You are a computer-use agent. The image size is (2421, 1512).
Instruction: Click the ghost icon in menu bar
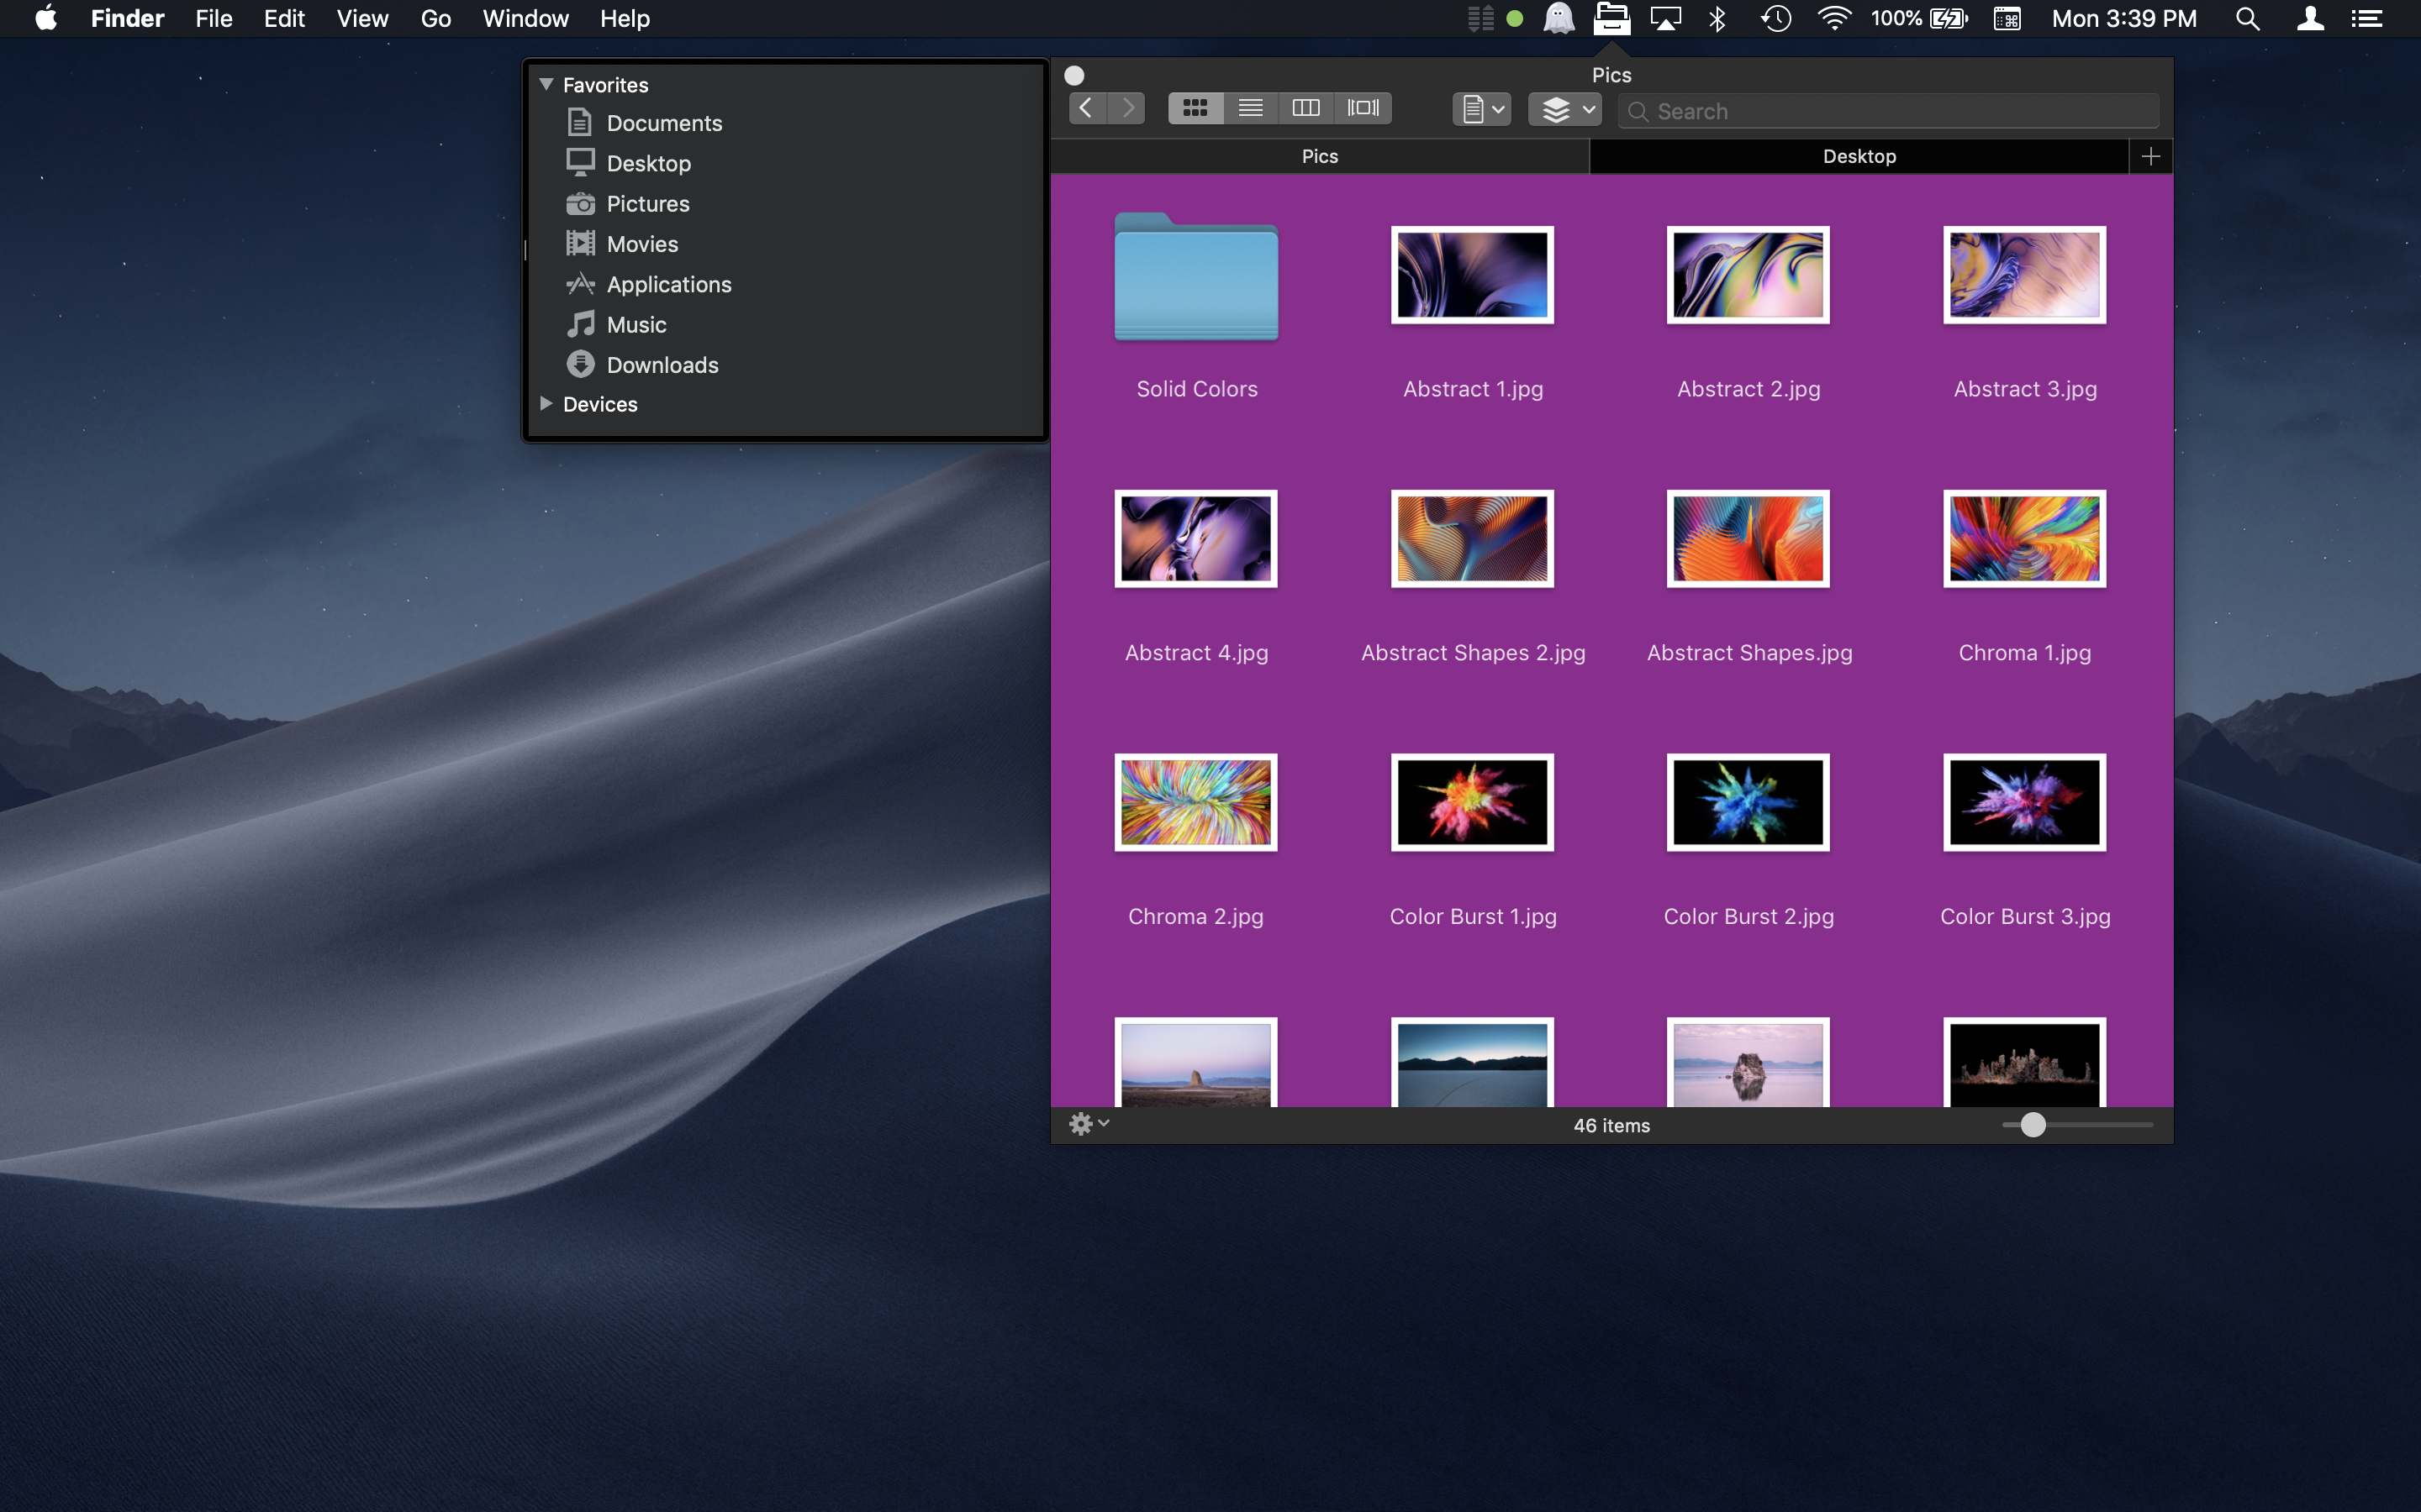point(1559,18)
